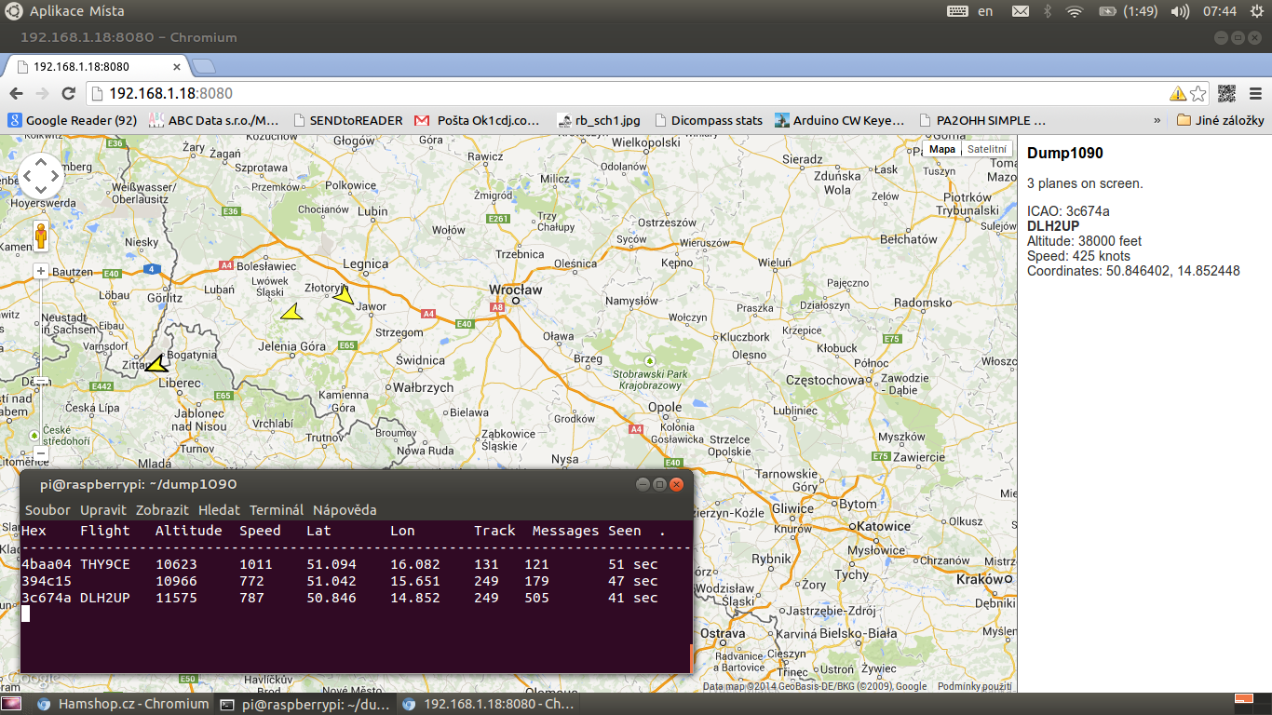Open the terminal Soubor menu
Screen dimensions: 1272x715
[x=47, y=509]
